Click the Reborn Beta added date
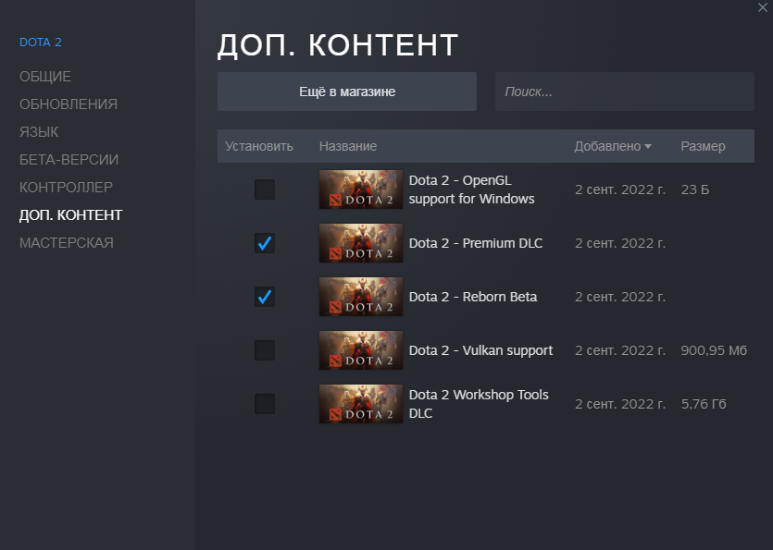 coord(620,297)
